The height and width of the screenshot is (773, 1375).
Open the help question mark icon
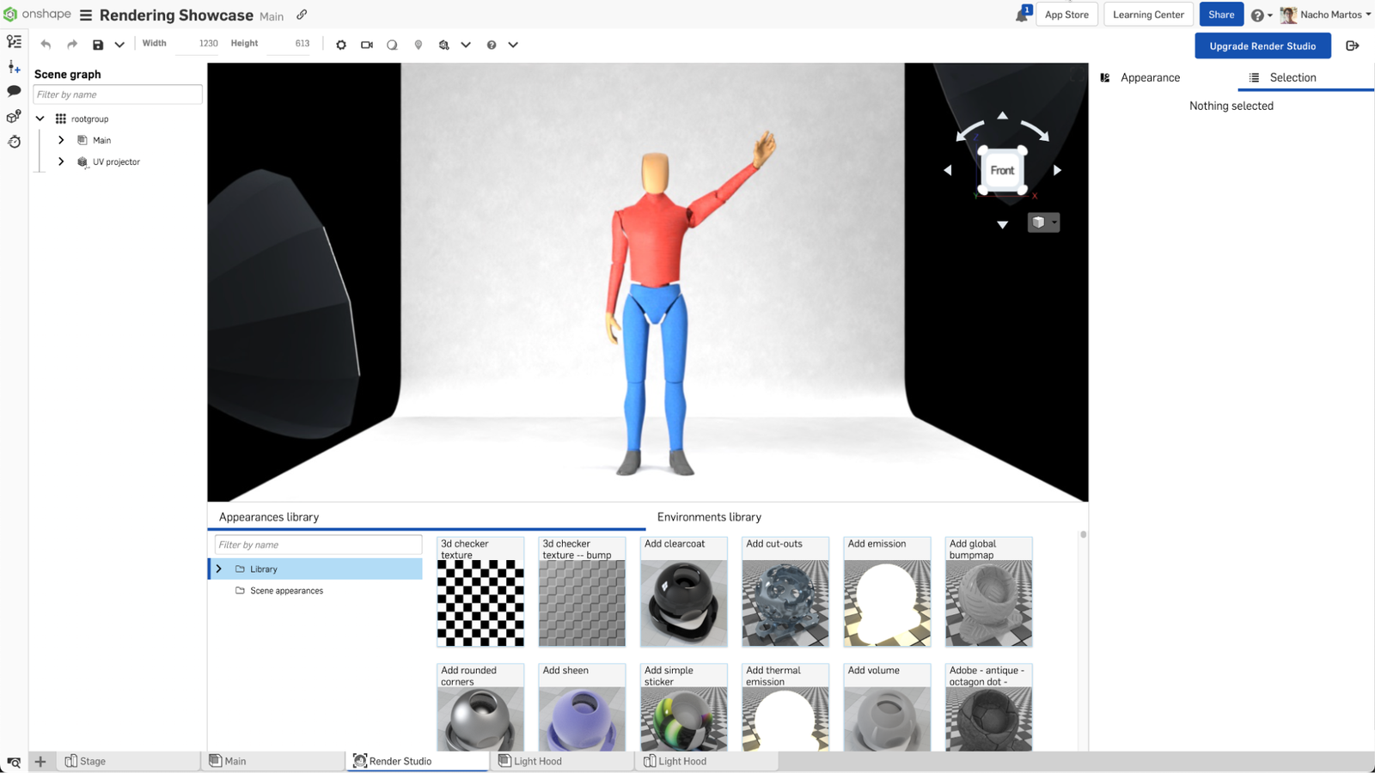[x=490, y=44]
